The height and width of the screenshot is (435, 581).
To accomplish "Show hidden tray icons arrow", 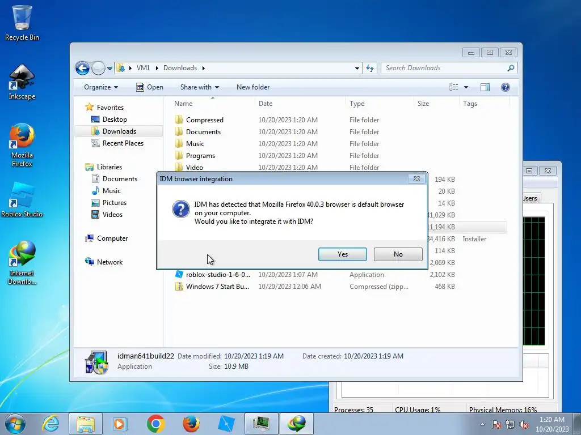I will coord(482,424).
